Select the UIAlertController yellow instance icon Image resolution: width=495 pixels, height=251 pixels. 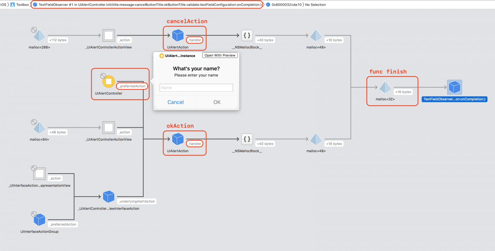pos(108,81)
